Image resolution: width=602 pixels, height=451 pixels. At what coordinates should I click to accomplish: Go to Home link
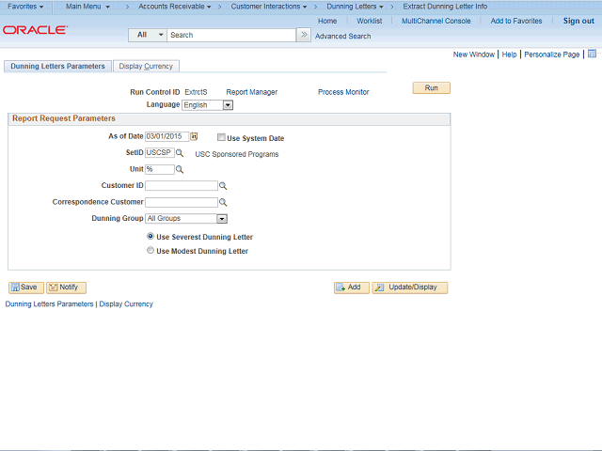click(327, 21)
